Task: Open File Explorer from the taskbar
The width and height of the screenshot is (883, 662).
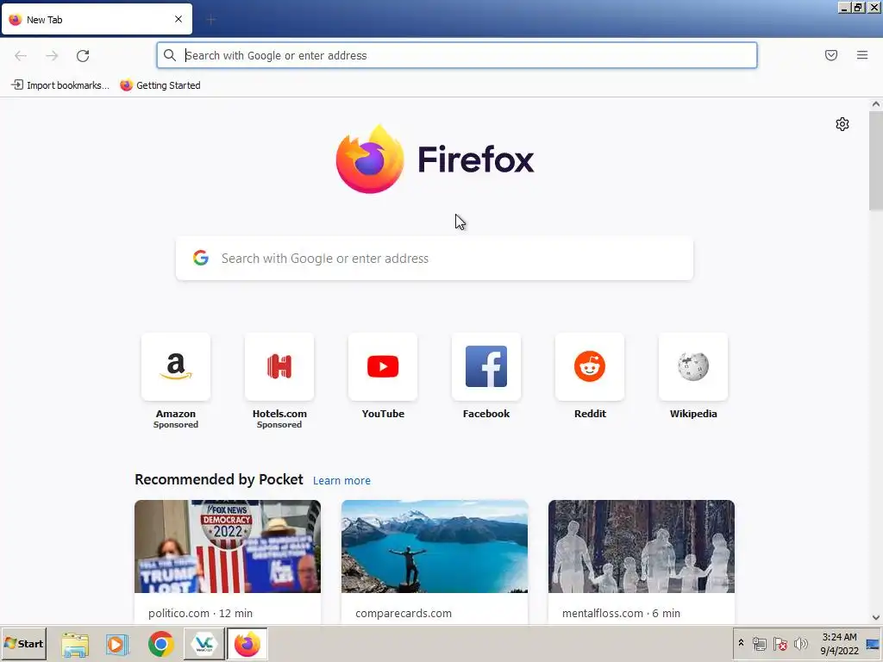Action: point(75,645)
